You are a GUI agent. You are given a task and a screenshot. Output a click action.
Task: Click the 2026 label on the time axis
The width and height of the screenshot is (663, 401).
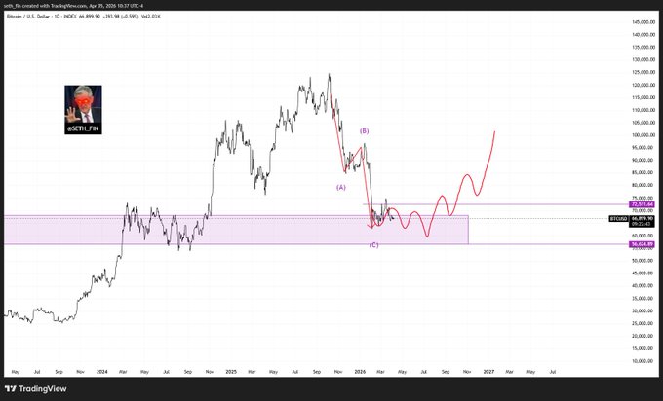(x=360, y=372)
